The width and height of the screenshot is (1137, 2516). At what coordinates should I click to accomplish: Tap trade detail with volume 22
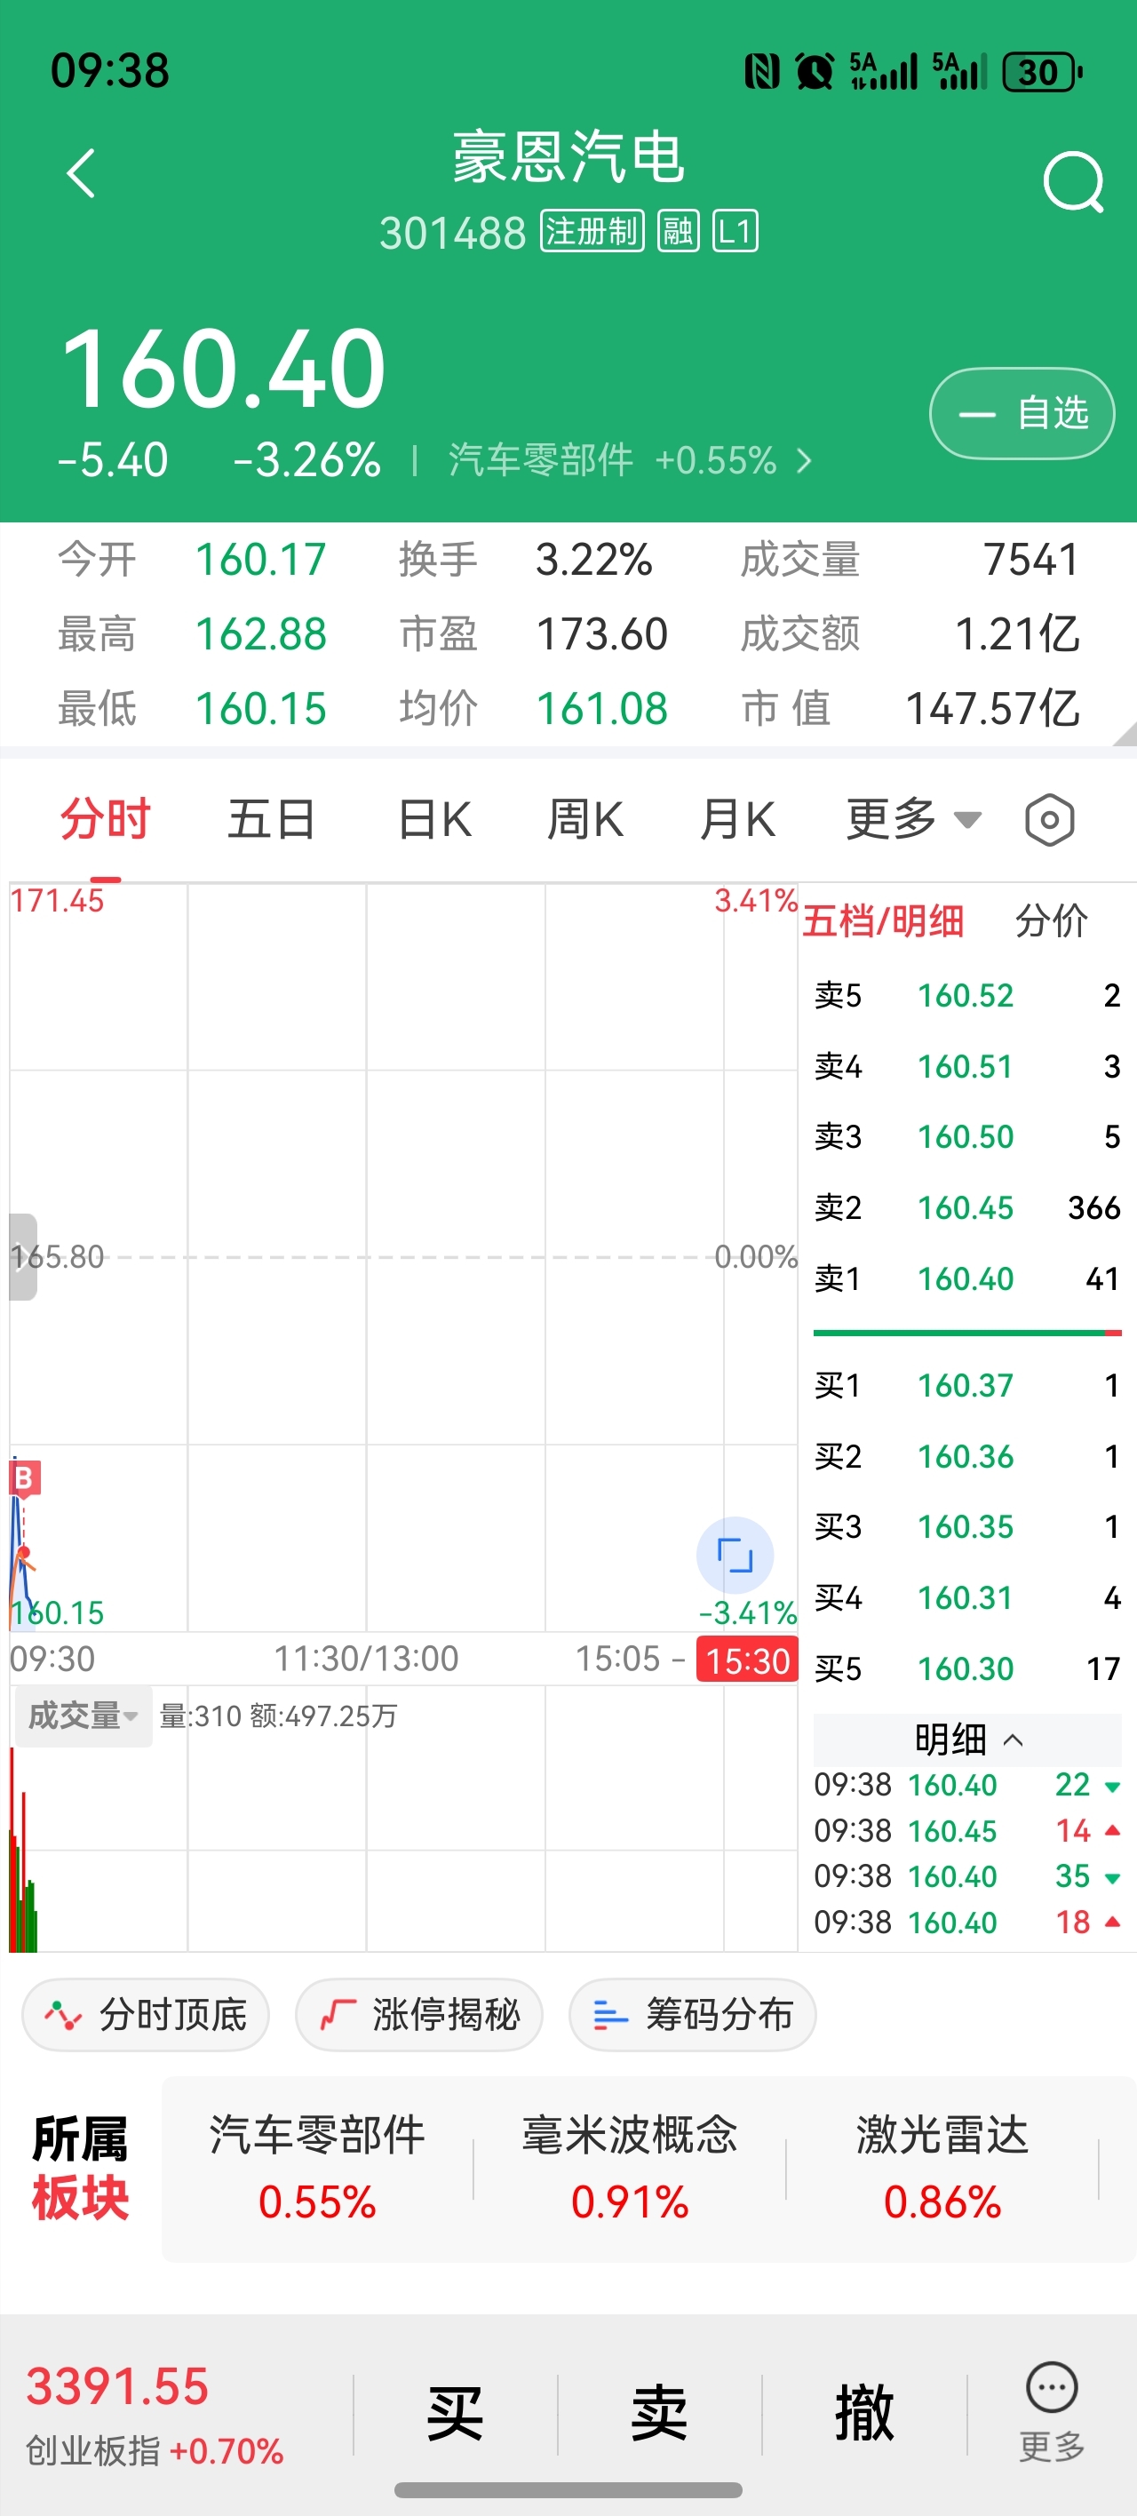point(967,1786)
